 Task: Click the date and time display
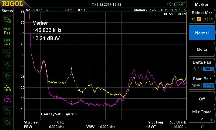(x=106, y=5)
